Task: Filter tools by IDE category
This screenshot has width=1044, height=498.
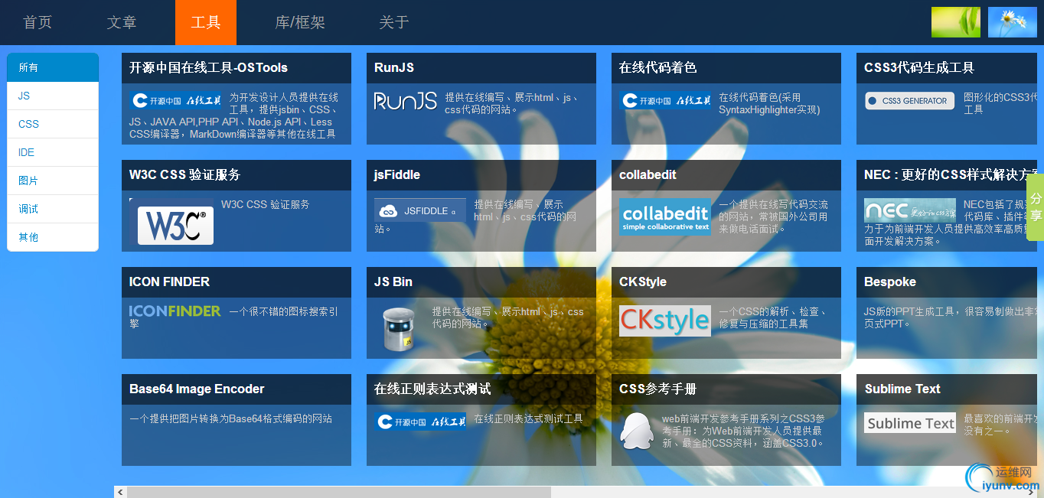Action: click(53, 152)
